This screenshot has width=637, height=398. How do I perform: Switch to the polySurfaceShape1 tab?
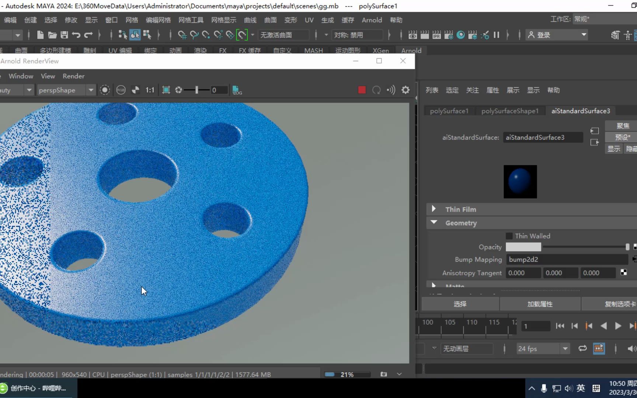point(510,111)
